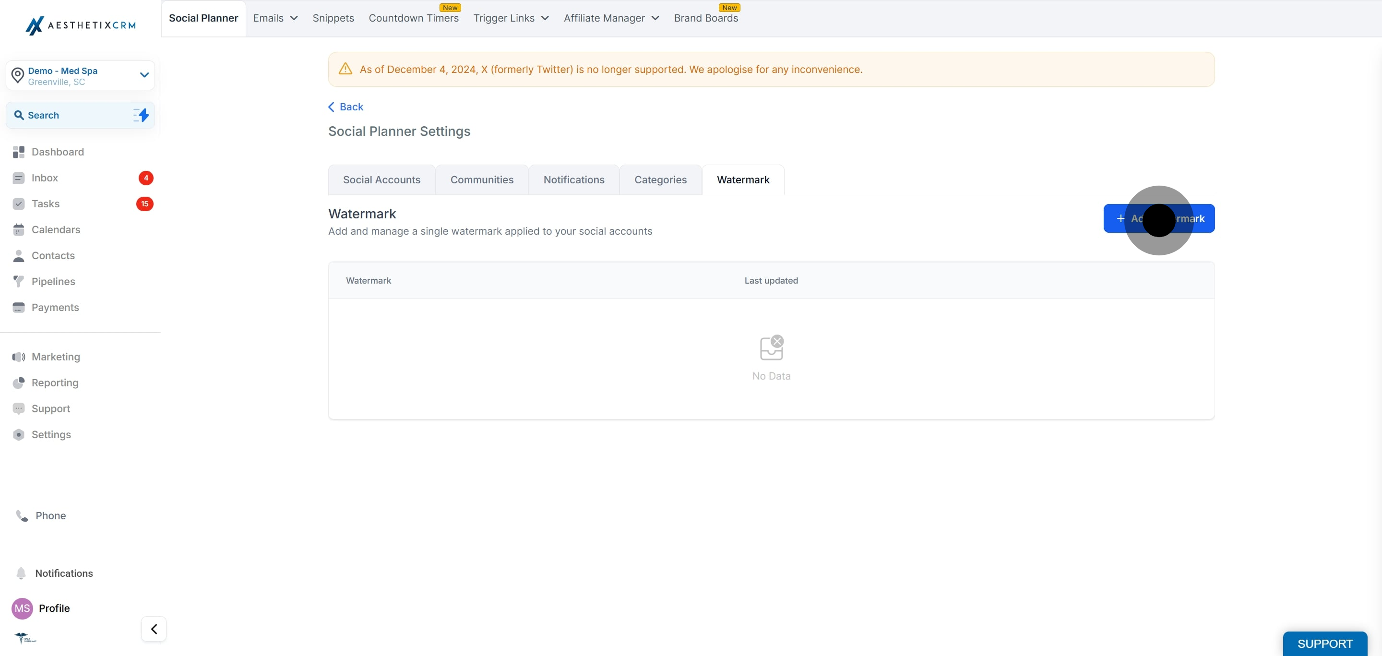Switch to the Categories tab
Viewport: 1382px width, 656px height.
pyautogui.click(x=660, y=180)
